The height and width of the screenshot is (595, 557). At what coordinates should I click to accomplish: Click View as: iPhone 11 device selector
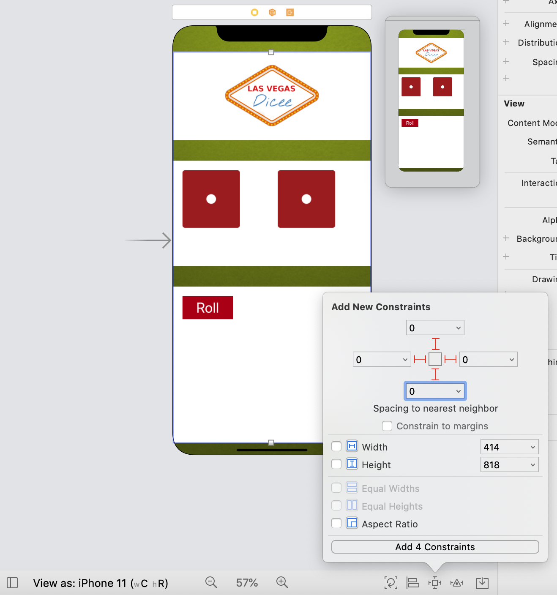click(101, 583)
